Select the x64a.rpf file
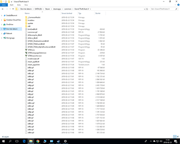 pyautogui.click(x=31, y=68)
